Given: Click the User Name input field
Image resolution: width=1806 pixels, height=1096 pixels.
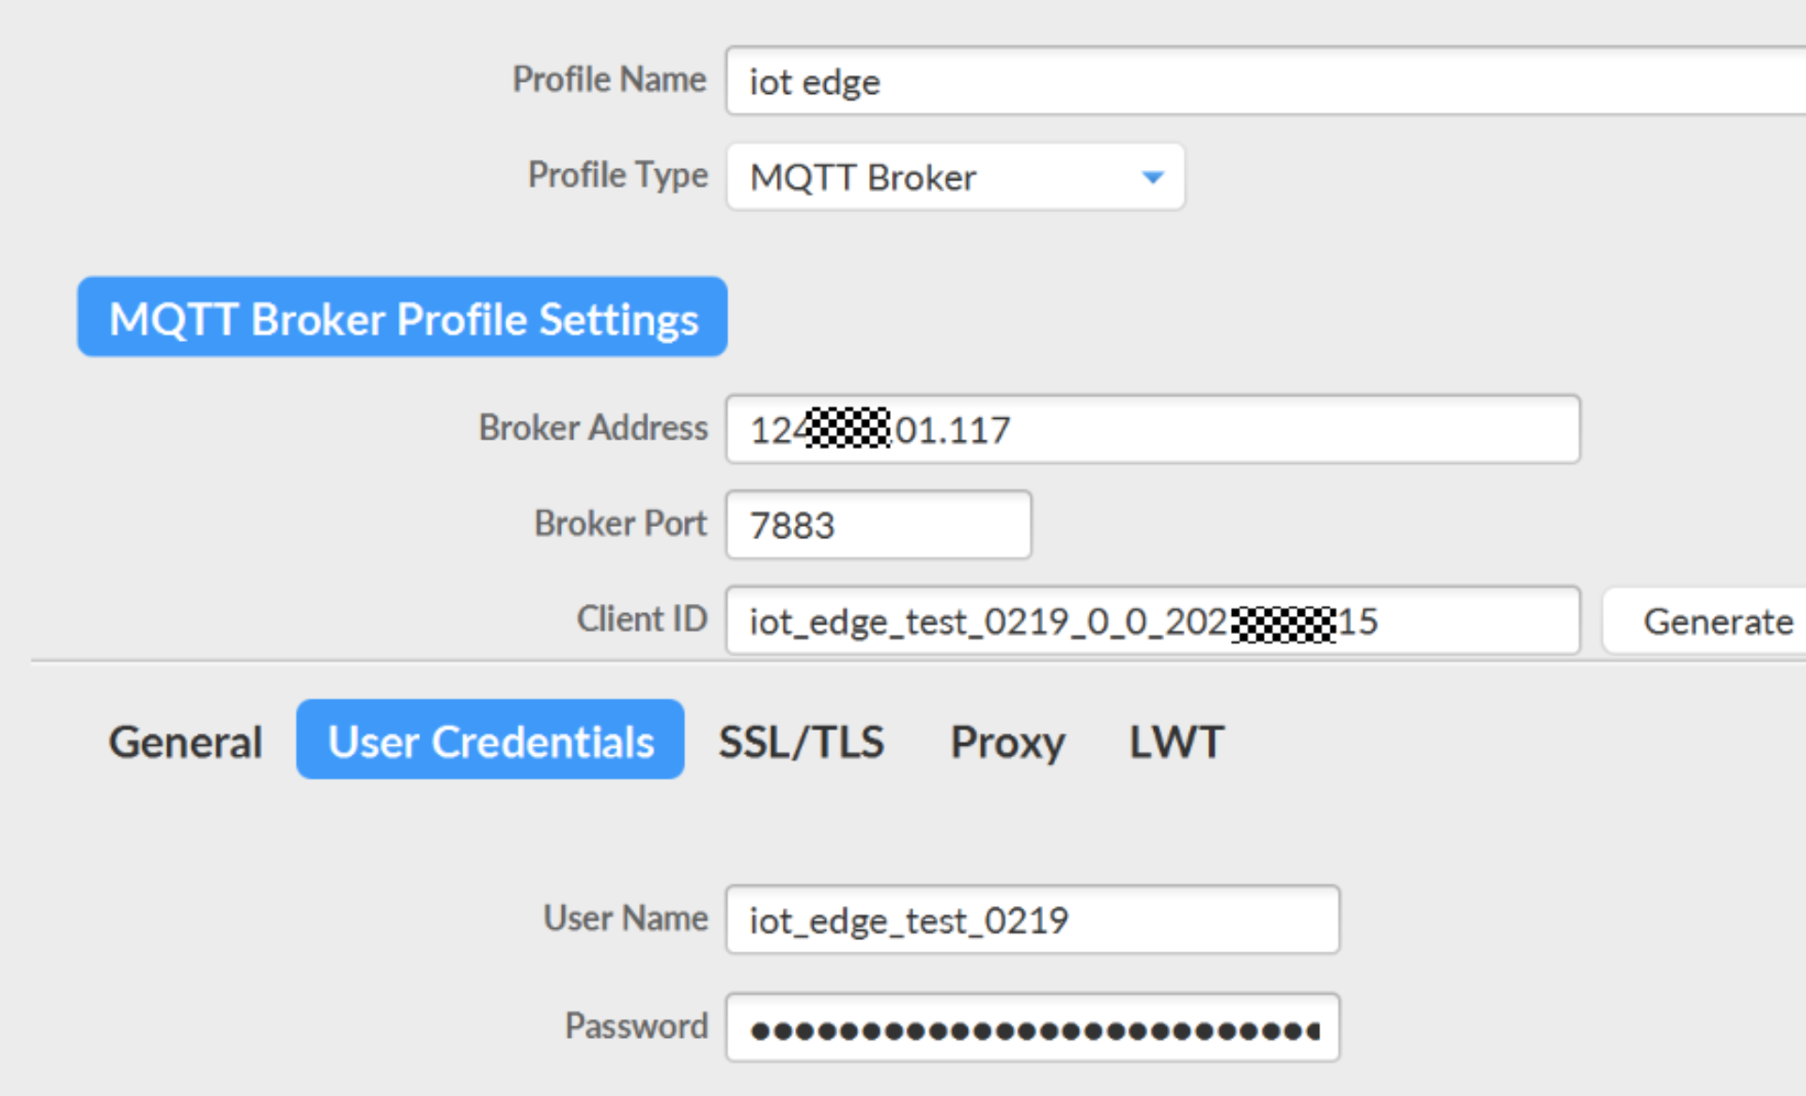Looking at the screenshot, I should coord(1032,920).
